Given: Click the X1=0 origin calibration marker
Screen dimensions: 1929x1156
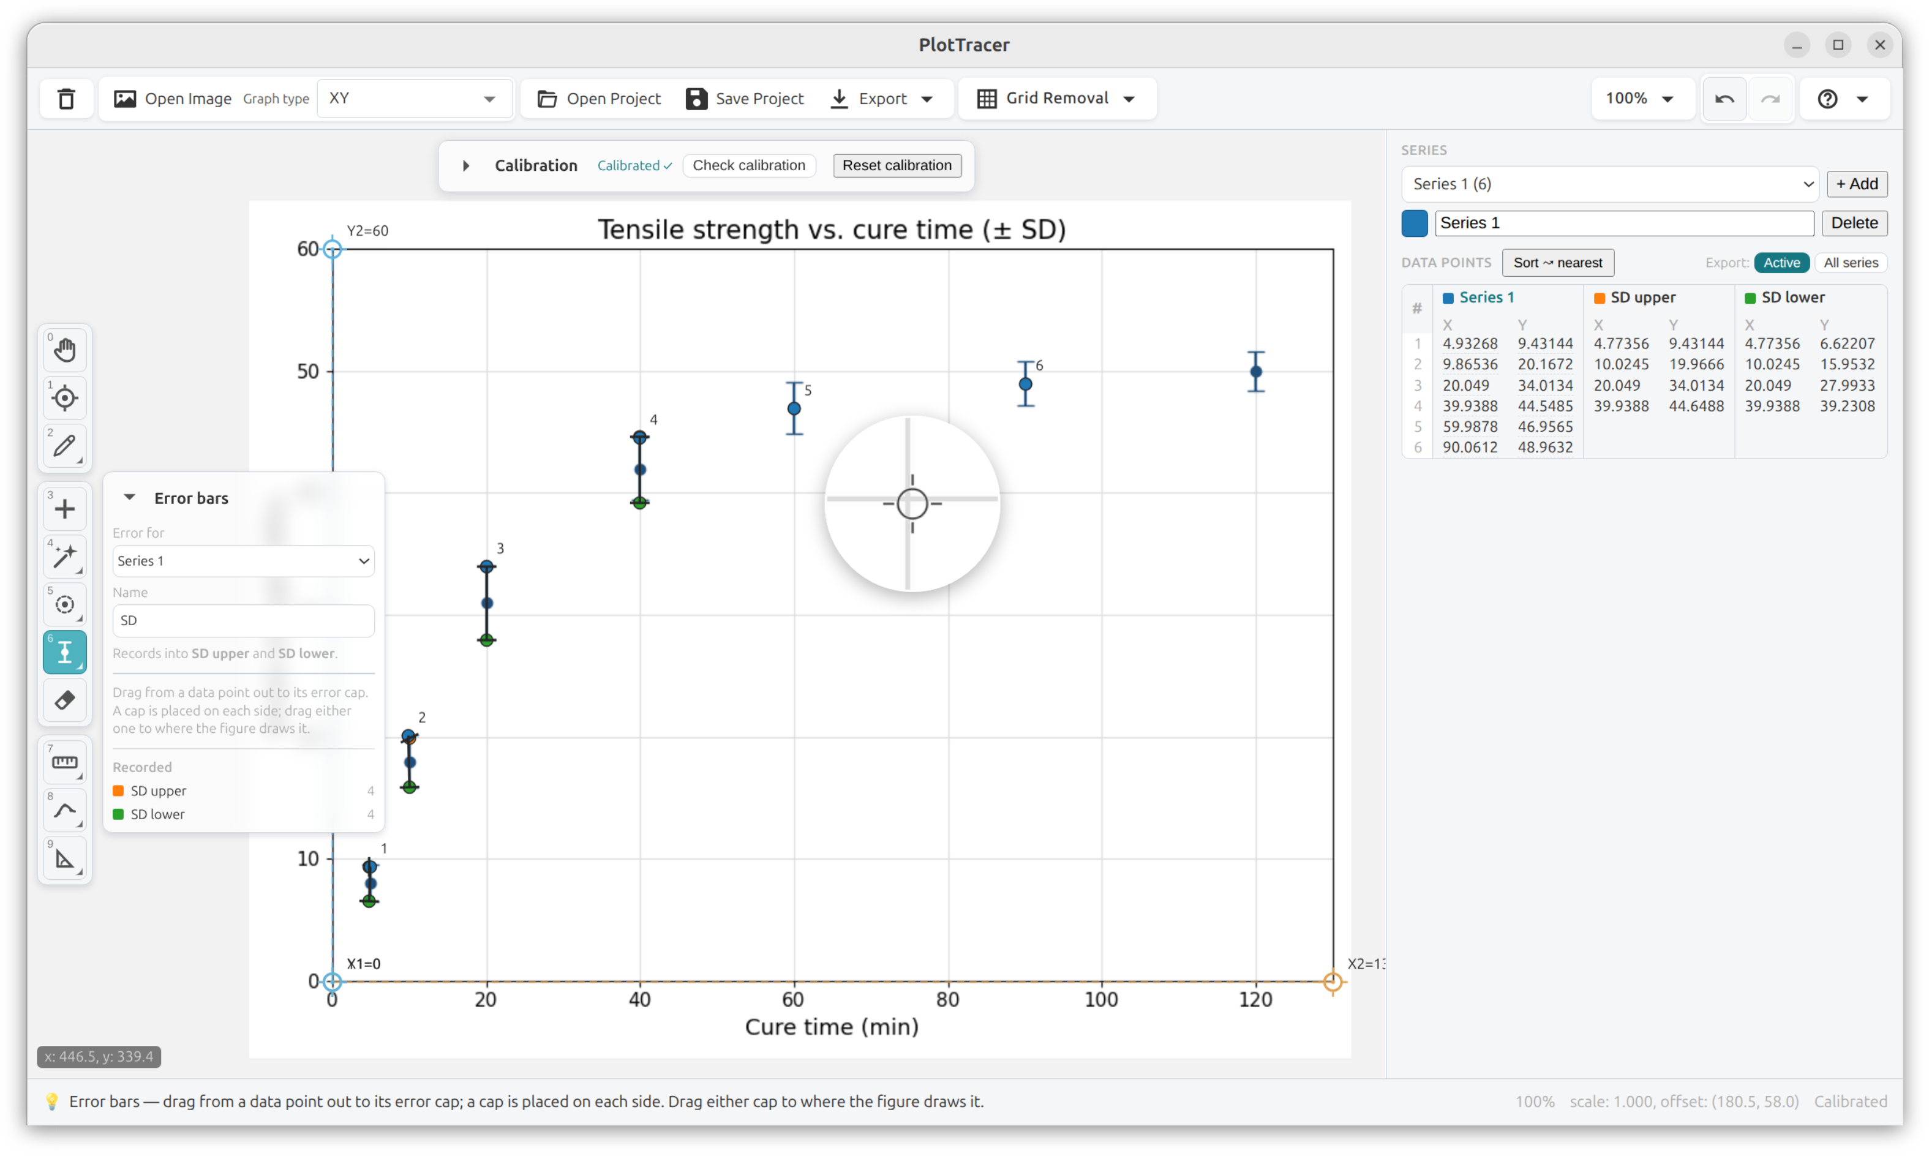Looking at the screenshot, I should pos(333,981).
